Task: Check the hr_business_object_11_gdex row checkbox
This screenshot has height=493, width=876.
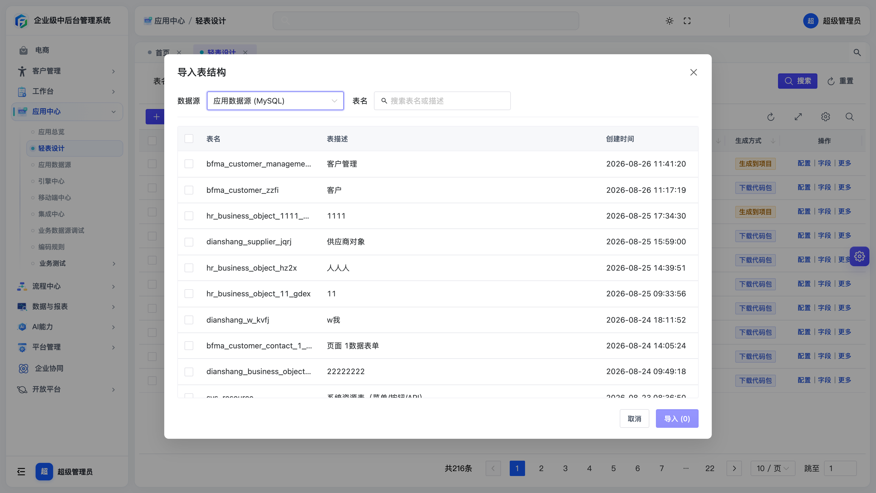Action: tap(189, 294)
